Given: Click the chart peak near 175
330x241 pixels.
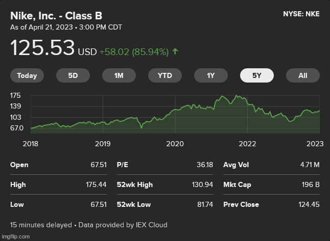Looking at the screenshot, I should [x=237, y=96].
